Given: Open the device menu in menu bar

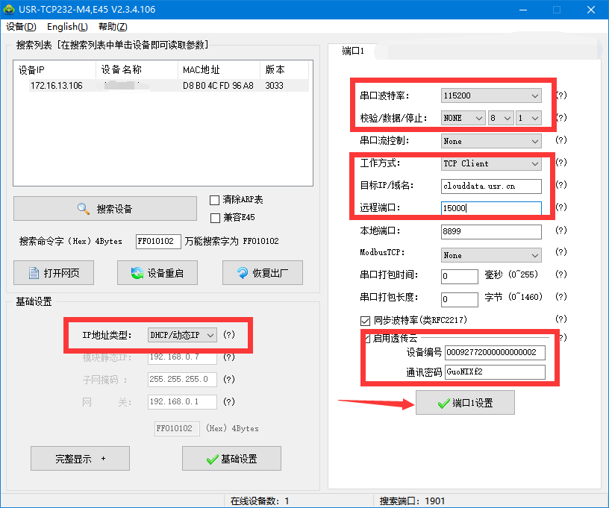Looking at the screenshot, I should pos(21,27).
